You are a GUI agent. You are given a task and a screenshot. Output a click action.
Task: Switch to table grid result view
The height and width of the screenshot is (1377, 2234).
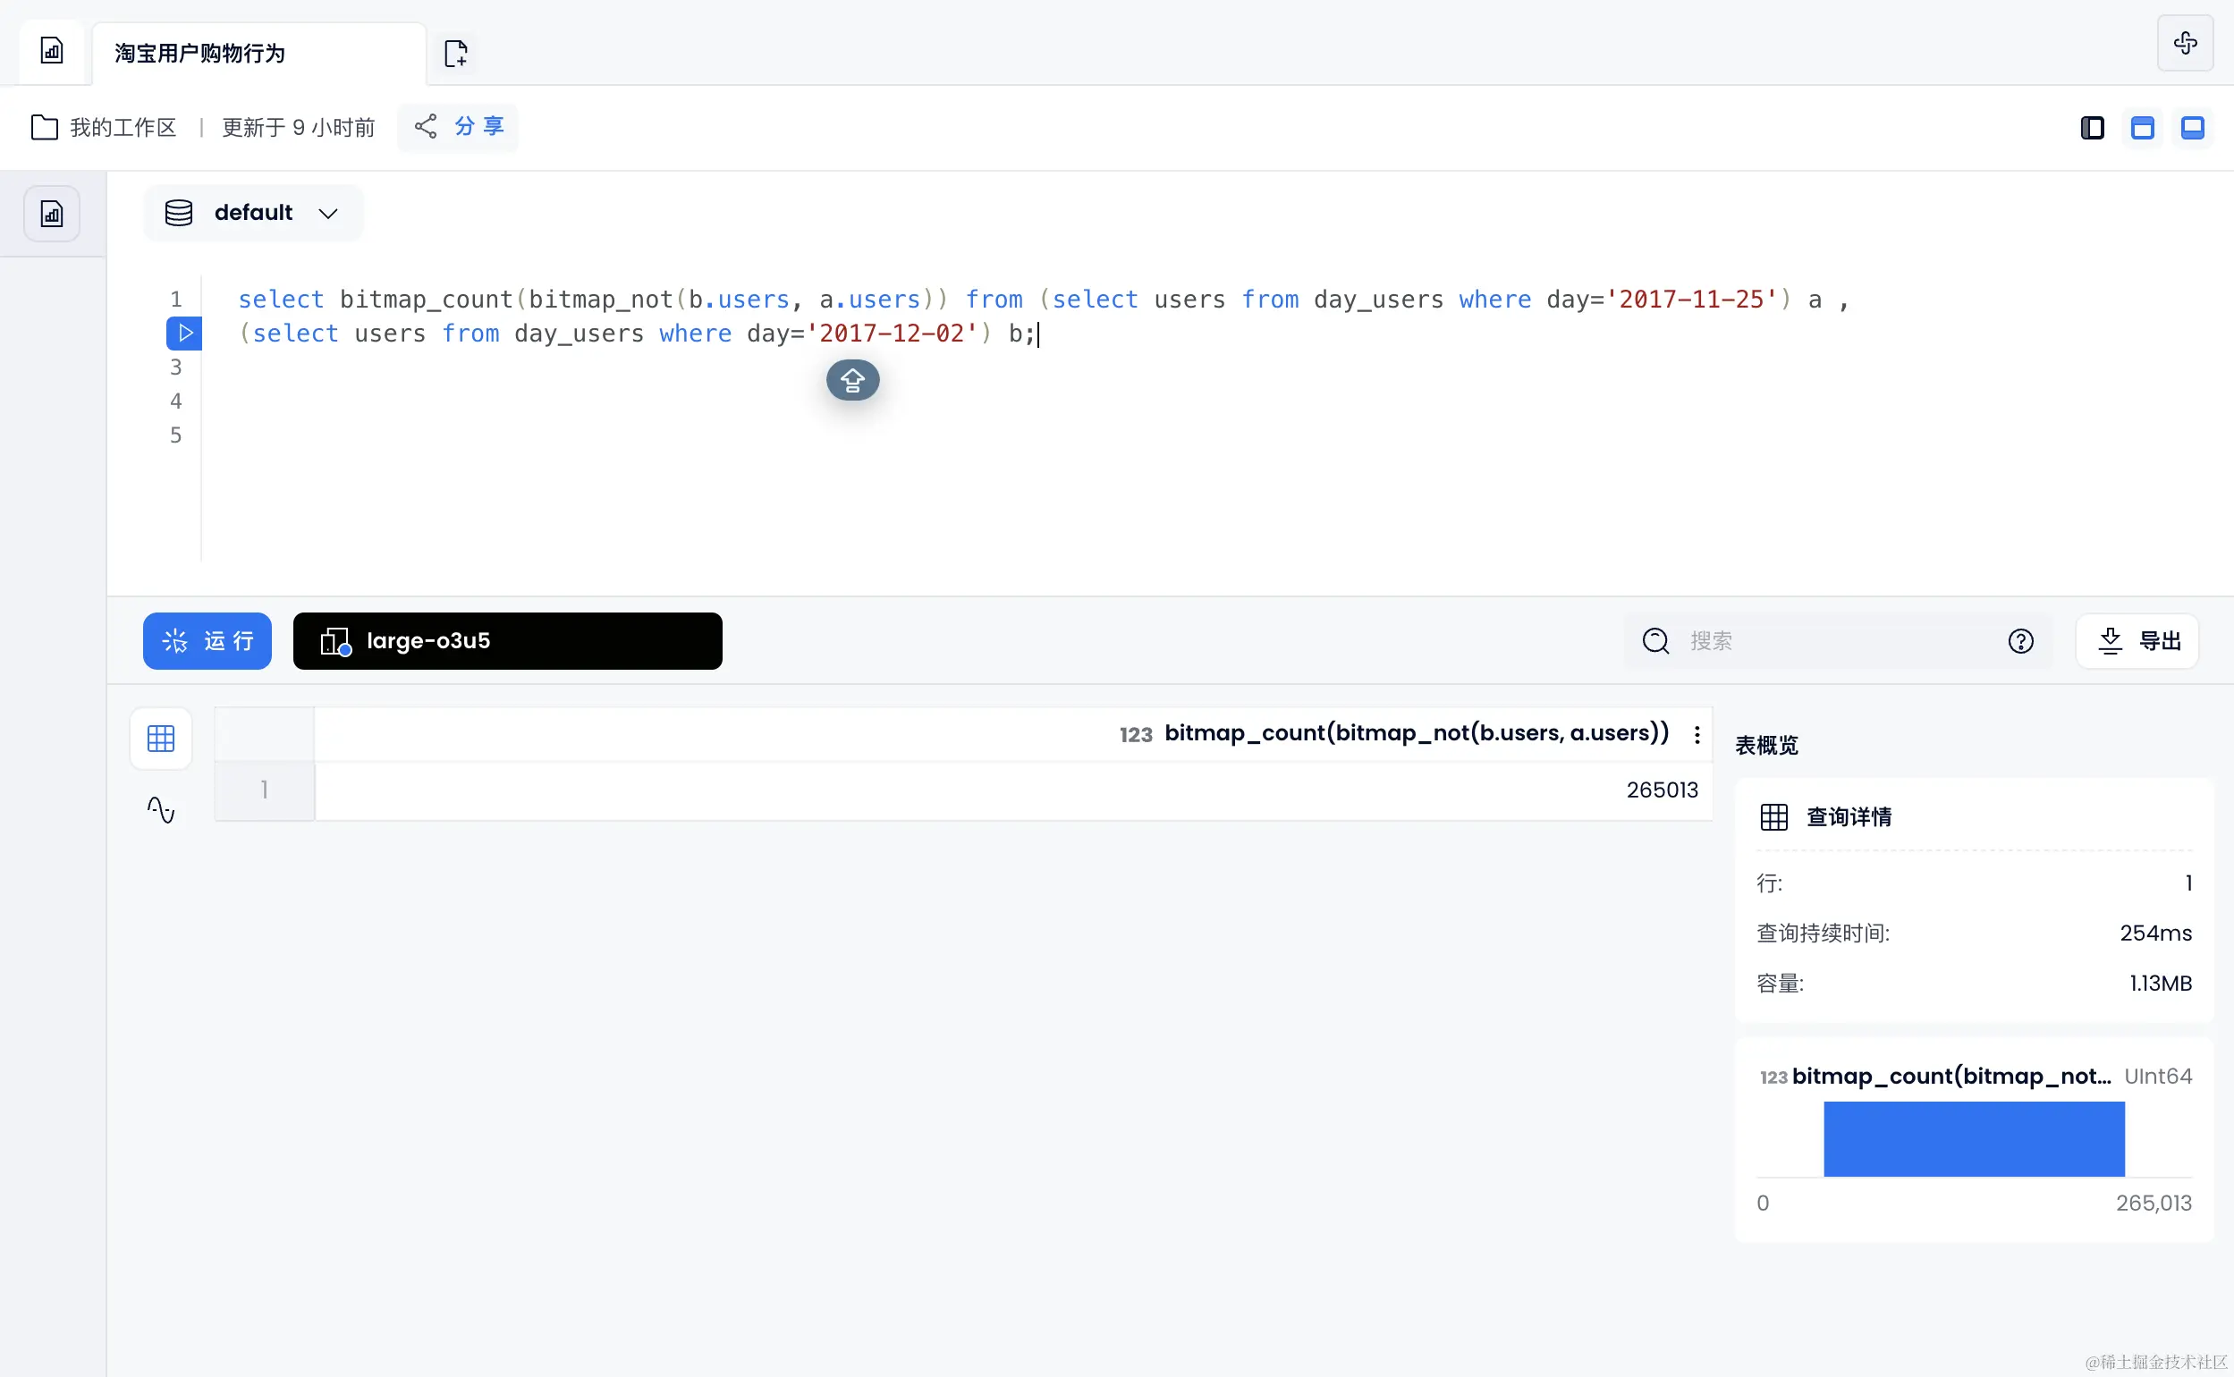tap(161, 738)
